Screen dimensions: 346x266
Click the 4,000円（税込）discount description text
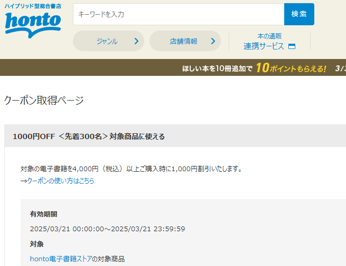[x=132, y=169]
